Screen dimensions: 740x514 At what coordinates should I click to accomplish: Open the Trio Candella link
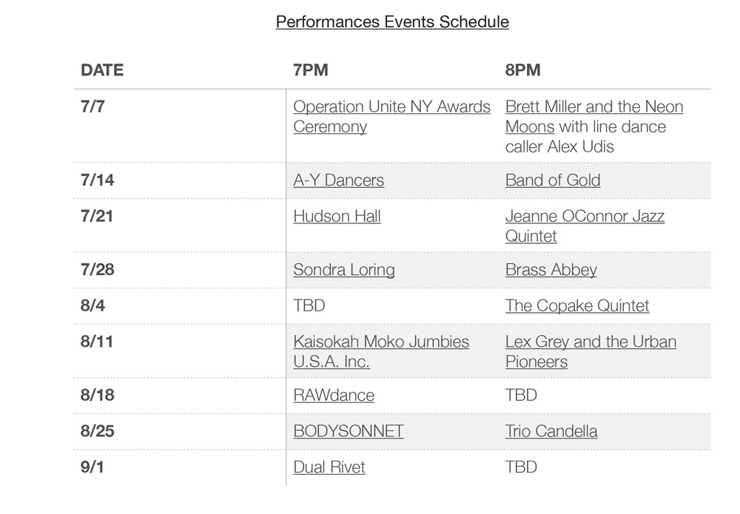tap(551, 431)
